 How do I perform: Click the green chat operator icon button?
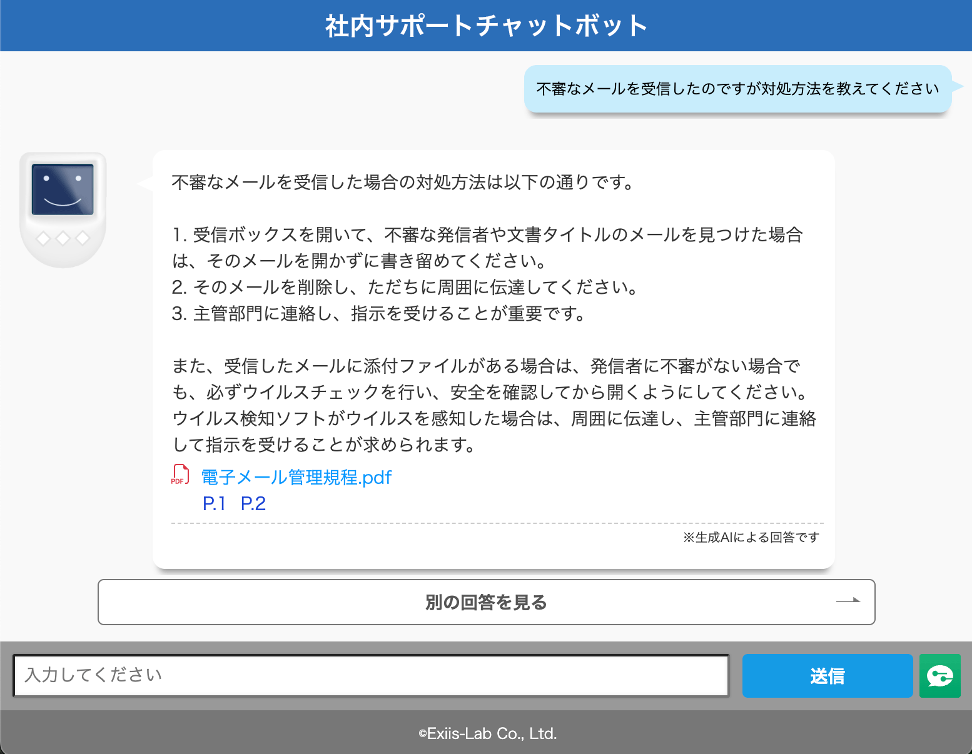(x=939, y=676)
